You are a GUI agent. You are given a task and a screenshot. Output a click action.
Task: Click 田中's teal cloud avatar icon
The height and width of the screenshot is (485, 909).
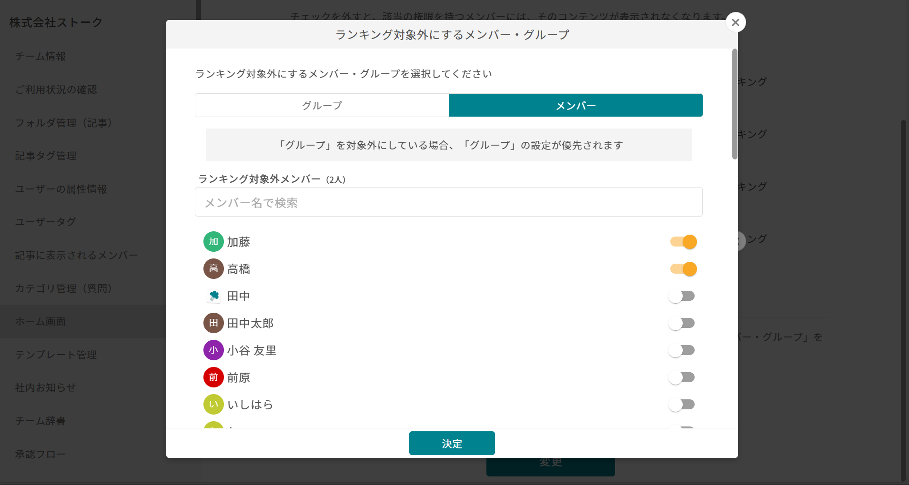coord(213,296)
